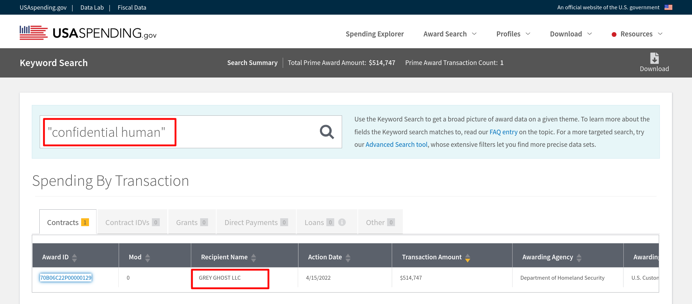
Task: Sort by Awarding Agency column arrows
Action: click(x=579, y=258)
